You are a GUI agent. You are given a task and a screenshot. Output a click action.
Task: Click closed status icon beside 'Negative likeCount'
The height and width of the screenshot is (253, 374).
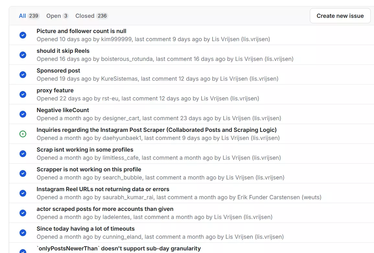coord(23,114)
